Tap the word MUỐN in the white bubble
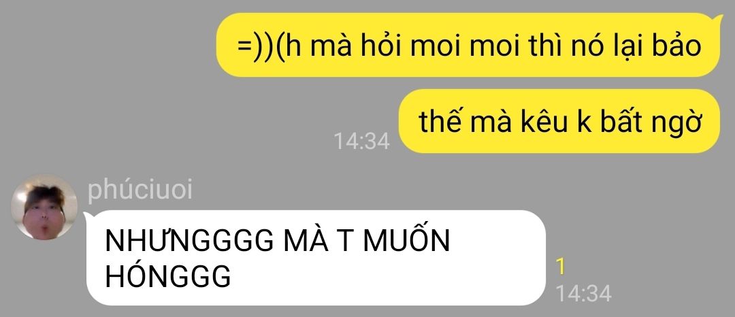Screen dimensions: 735x317 pyautogui.click(x=407, y=239)
